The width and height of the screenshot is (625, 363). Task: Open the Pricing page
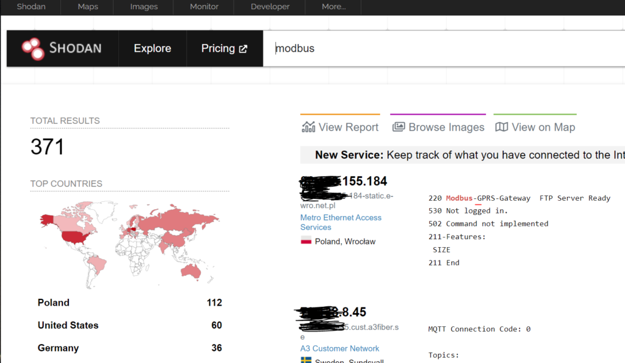(x=225, y=48)
